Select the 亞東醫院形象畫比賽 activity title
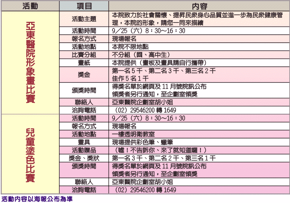Viewport: 290px width, 203px height. 30,63
